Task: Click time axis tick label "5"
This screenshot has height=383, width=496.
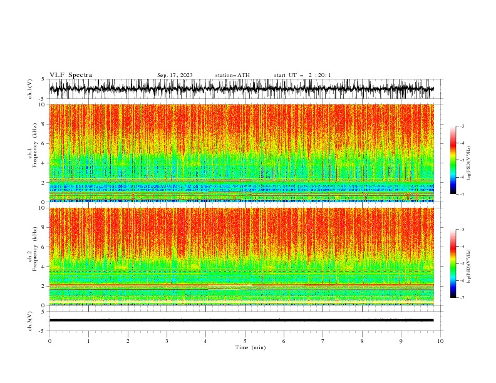Action: pyautogui.click(x=245, y=341)
